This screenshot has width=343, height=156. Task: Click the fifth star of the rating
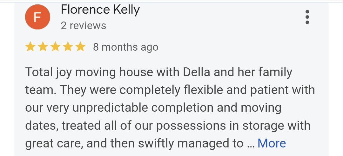(x=80, y=47)
